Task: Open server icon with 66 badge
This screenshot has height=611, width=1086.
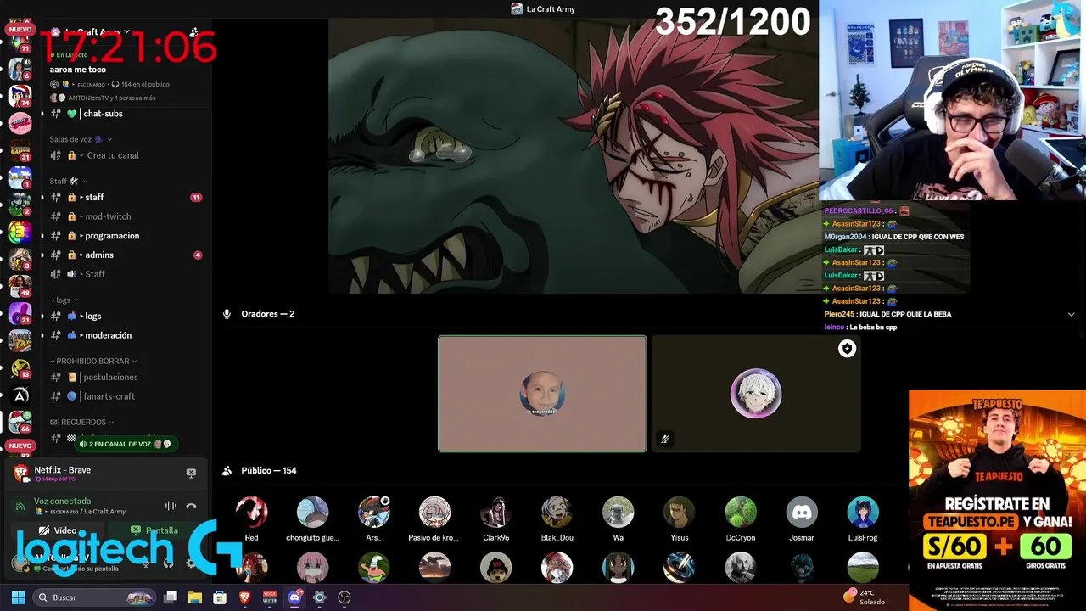Action: click(20, 420)
